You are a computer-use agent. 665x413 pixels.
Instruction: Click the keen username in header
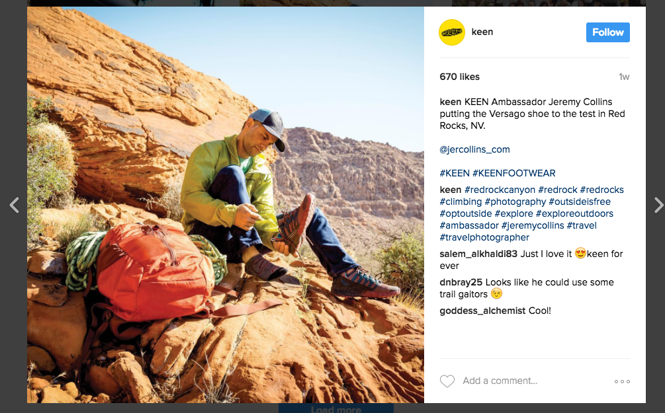[x=482, y=32]
